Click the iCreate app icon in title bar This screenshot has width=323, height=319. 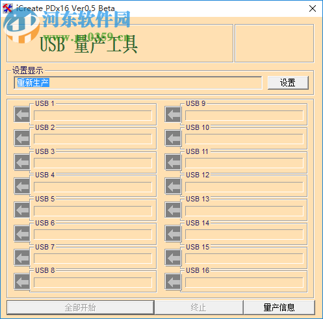click(x=7, y=8)
